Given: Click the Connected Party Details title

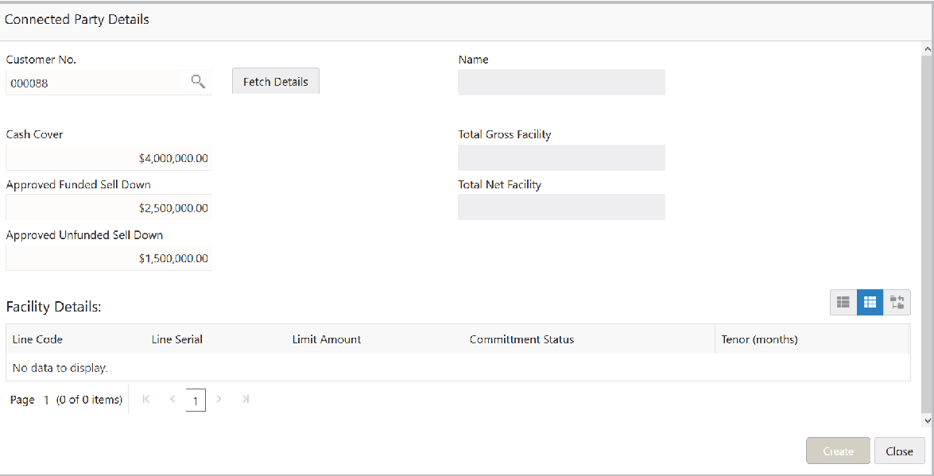Looking at the screenshot, I should [77, 19].
